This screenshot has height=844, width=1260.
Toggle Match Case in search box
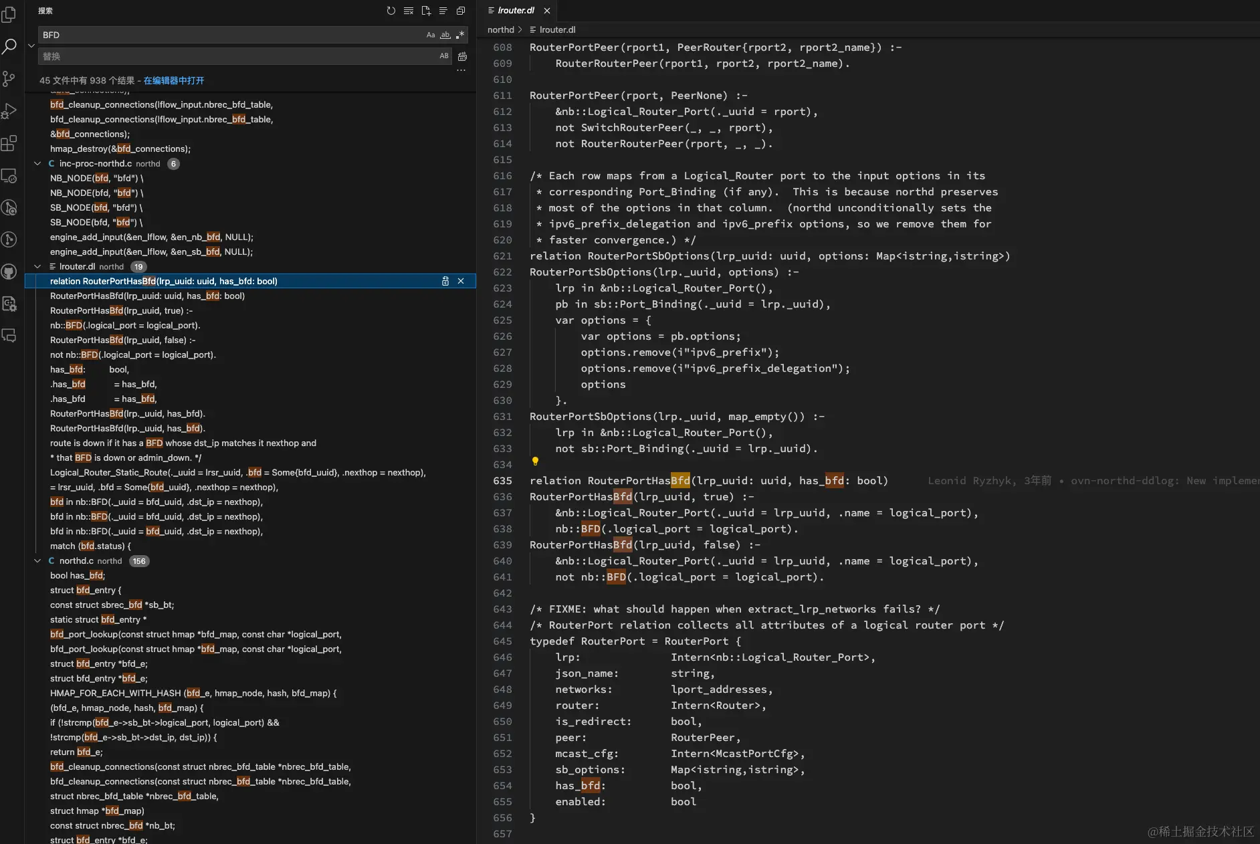pyautogui.click(x=431, y=35)
